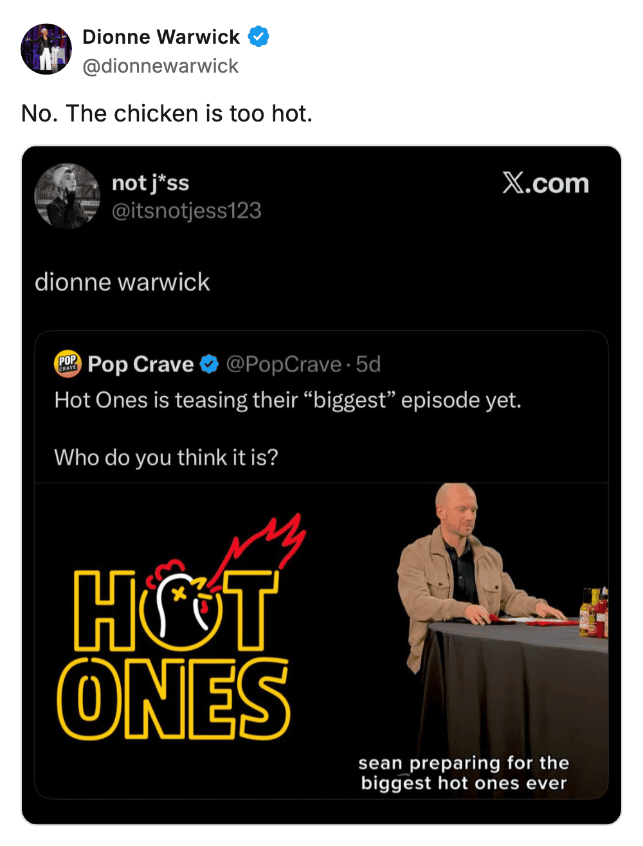Click the not j*ss profile picture

tap(68, 196)
